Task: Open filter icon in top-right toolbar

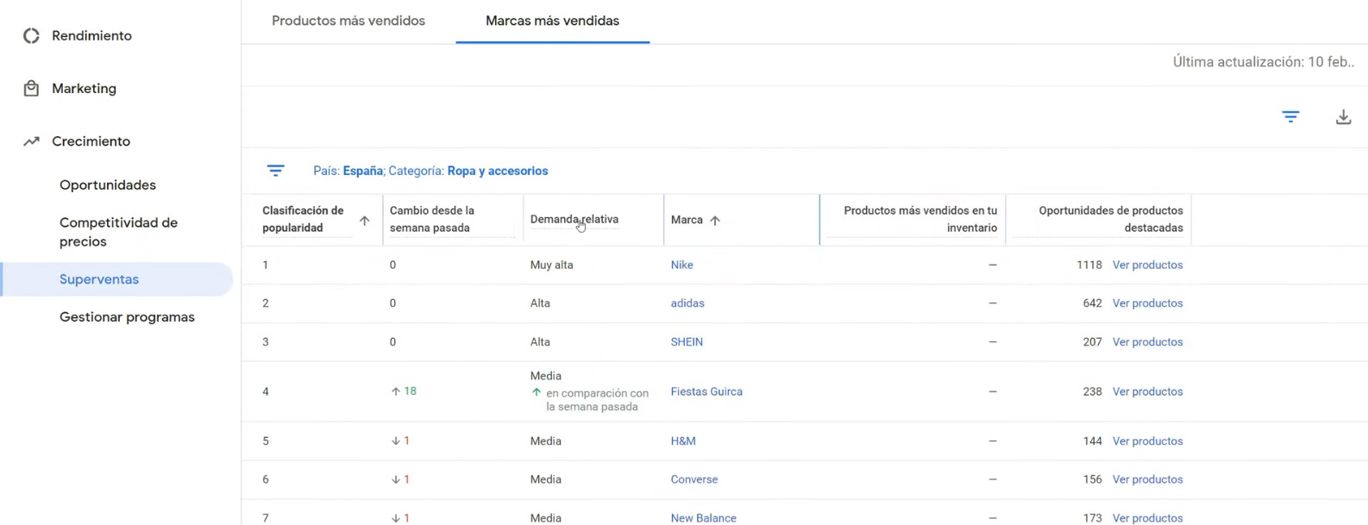Action: (1290, 116)
